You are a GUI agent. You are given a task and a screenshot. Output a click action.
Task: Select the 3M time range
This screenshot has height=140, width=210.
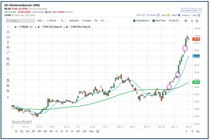pyautogui.click(x=39, y=131)
